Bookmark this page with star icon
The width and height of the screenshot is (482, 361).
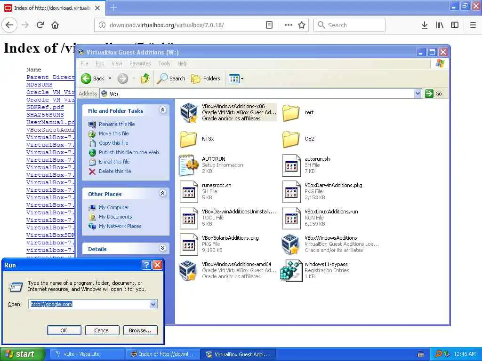(302, 25)
